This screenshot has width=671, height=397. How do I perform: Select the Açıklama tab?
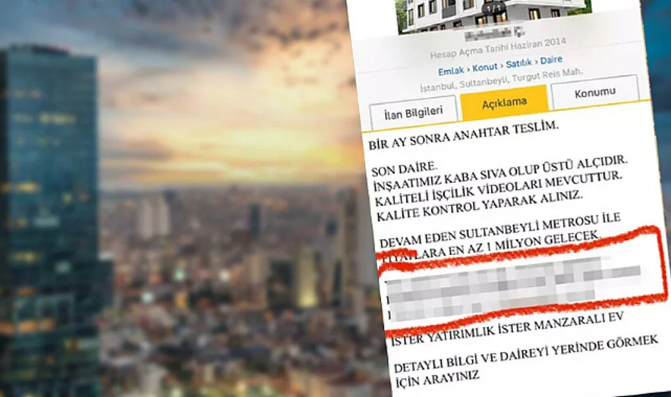[504, 103]
